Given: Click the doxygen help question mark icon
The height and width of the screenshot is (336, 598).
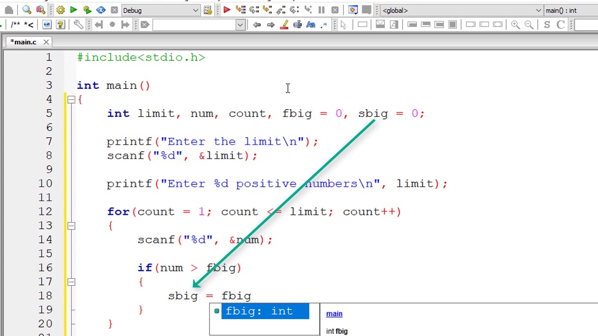Looking at the screenshot, I should [x=60, y=25].
